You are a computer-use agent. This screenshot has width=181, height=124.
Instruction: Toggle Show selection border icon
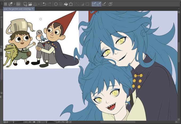coord(87,4)
